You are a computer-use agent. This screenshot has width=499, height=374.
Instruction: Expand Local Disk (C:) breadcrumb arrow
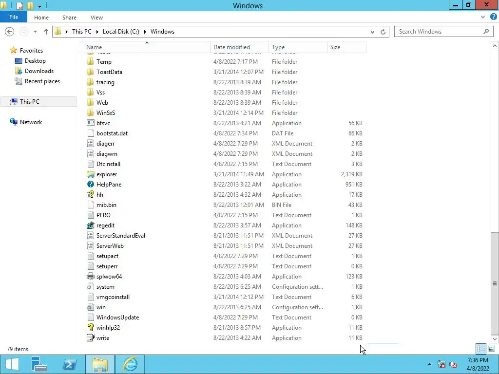tap(145, 32)
